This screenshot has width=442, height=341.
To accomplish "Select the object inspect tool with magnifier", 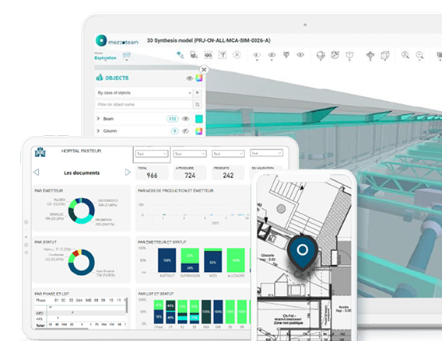I will [194, 55].
